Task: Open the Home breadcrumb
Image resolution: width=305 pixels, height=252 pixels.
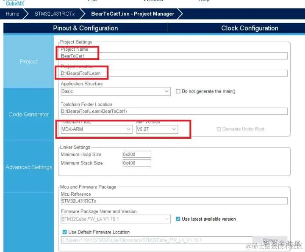Action: coord(12,14)
